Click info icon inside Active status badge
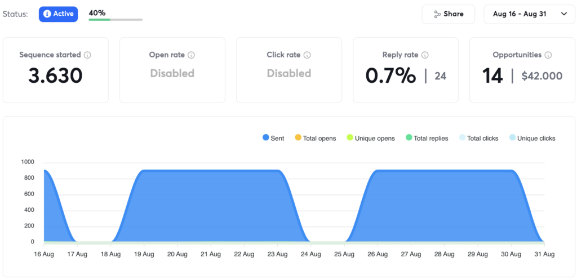The height and width of the screenshot is (280, 577). tap(47, 14)
